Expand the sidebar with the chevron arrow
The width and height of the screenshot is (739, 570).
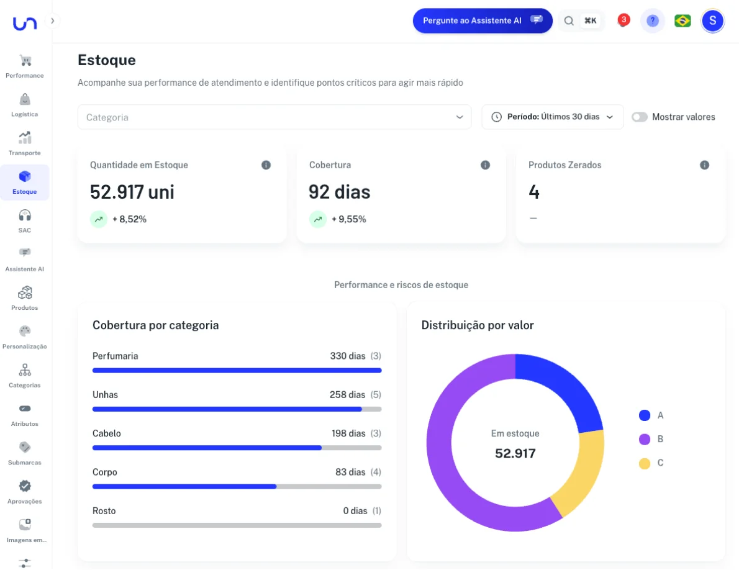click(53, 20)
